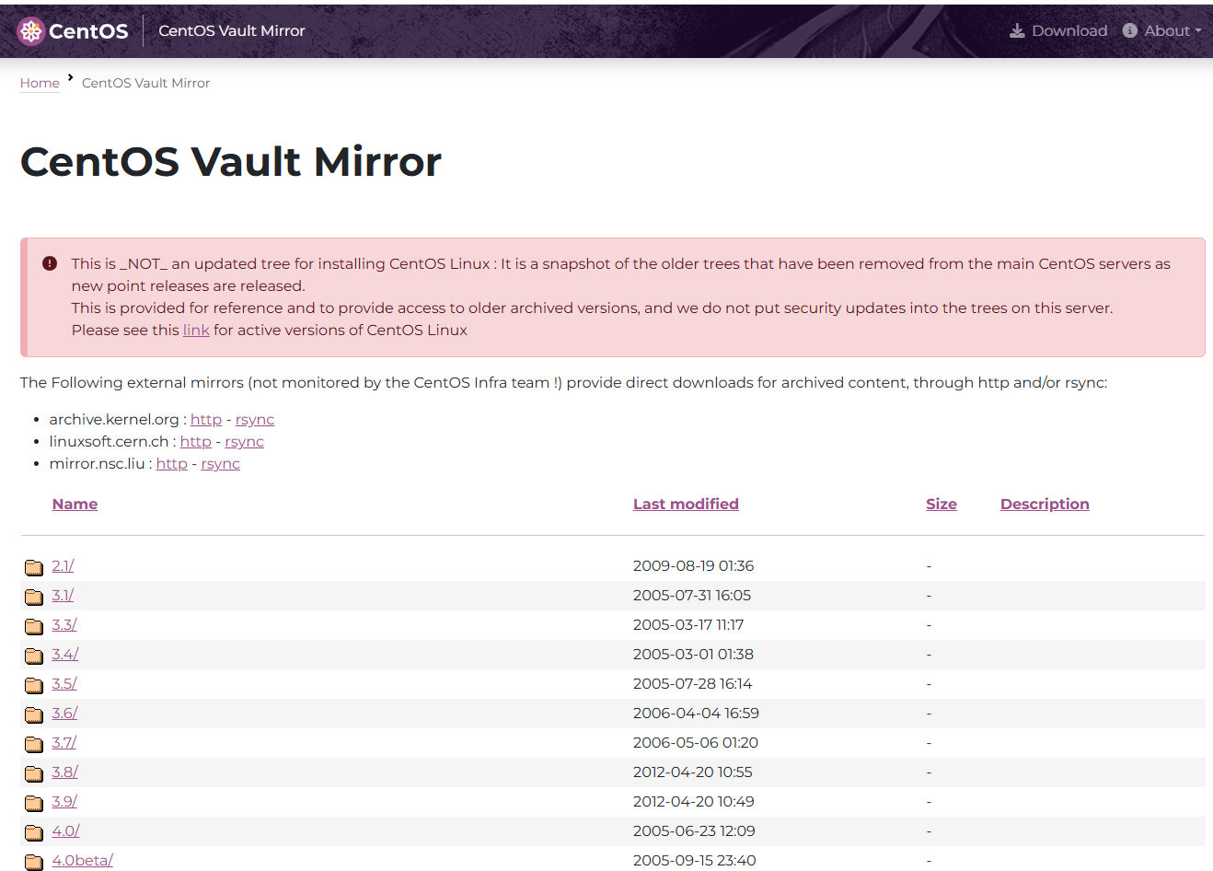The image size is (1213, 871).
Task: Open the 3.1/ directory
Action: pyautogui.click(x=63, y=595)
